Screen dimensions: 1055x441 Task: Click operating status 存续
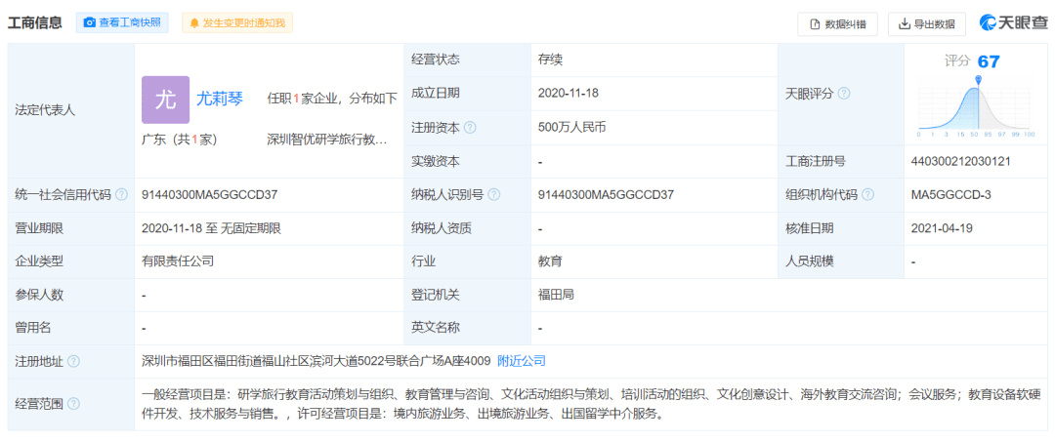point(550,60)
